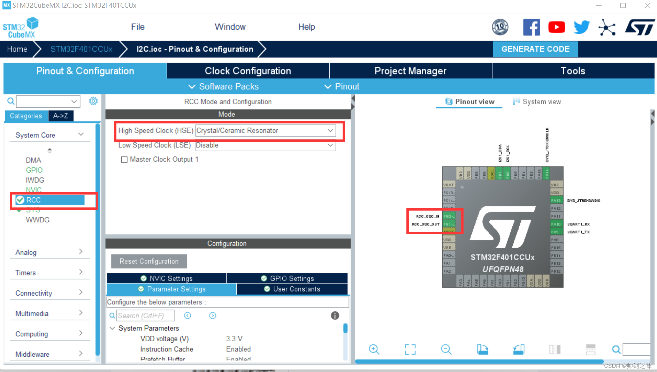Click the PA10 USART1_RX pin
Image resolution: width=657 pixels, height=372 pixels.
557,224
